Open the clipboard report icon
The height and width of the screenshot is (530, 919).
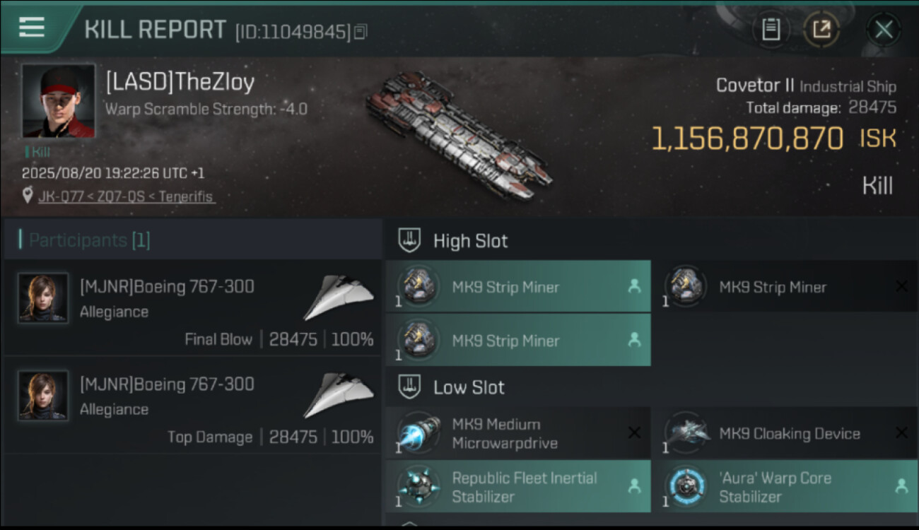click(x=771, y=30)
